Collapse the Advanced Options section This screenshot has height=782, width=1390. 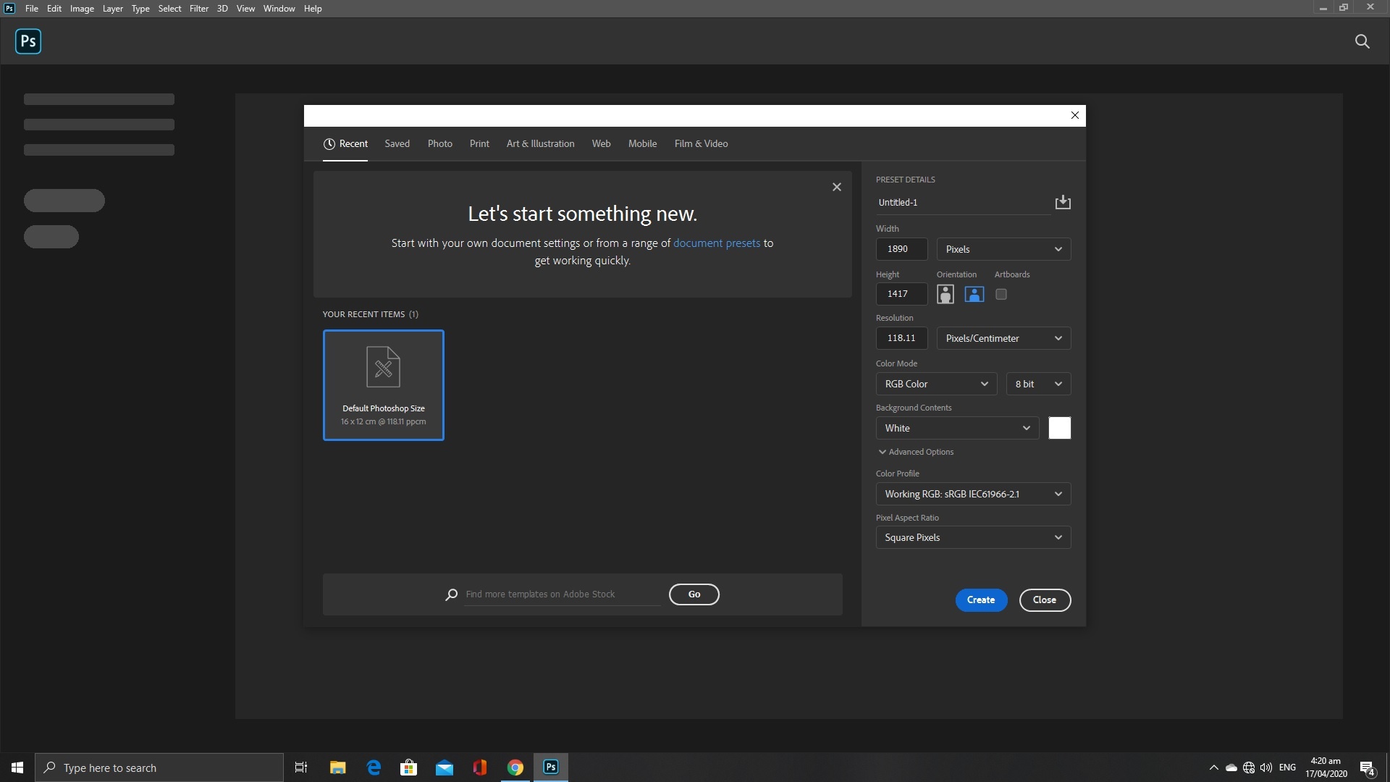[916, 452]
